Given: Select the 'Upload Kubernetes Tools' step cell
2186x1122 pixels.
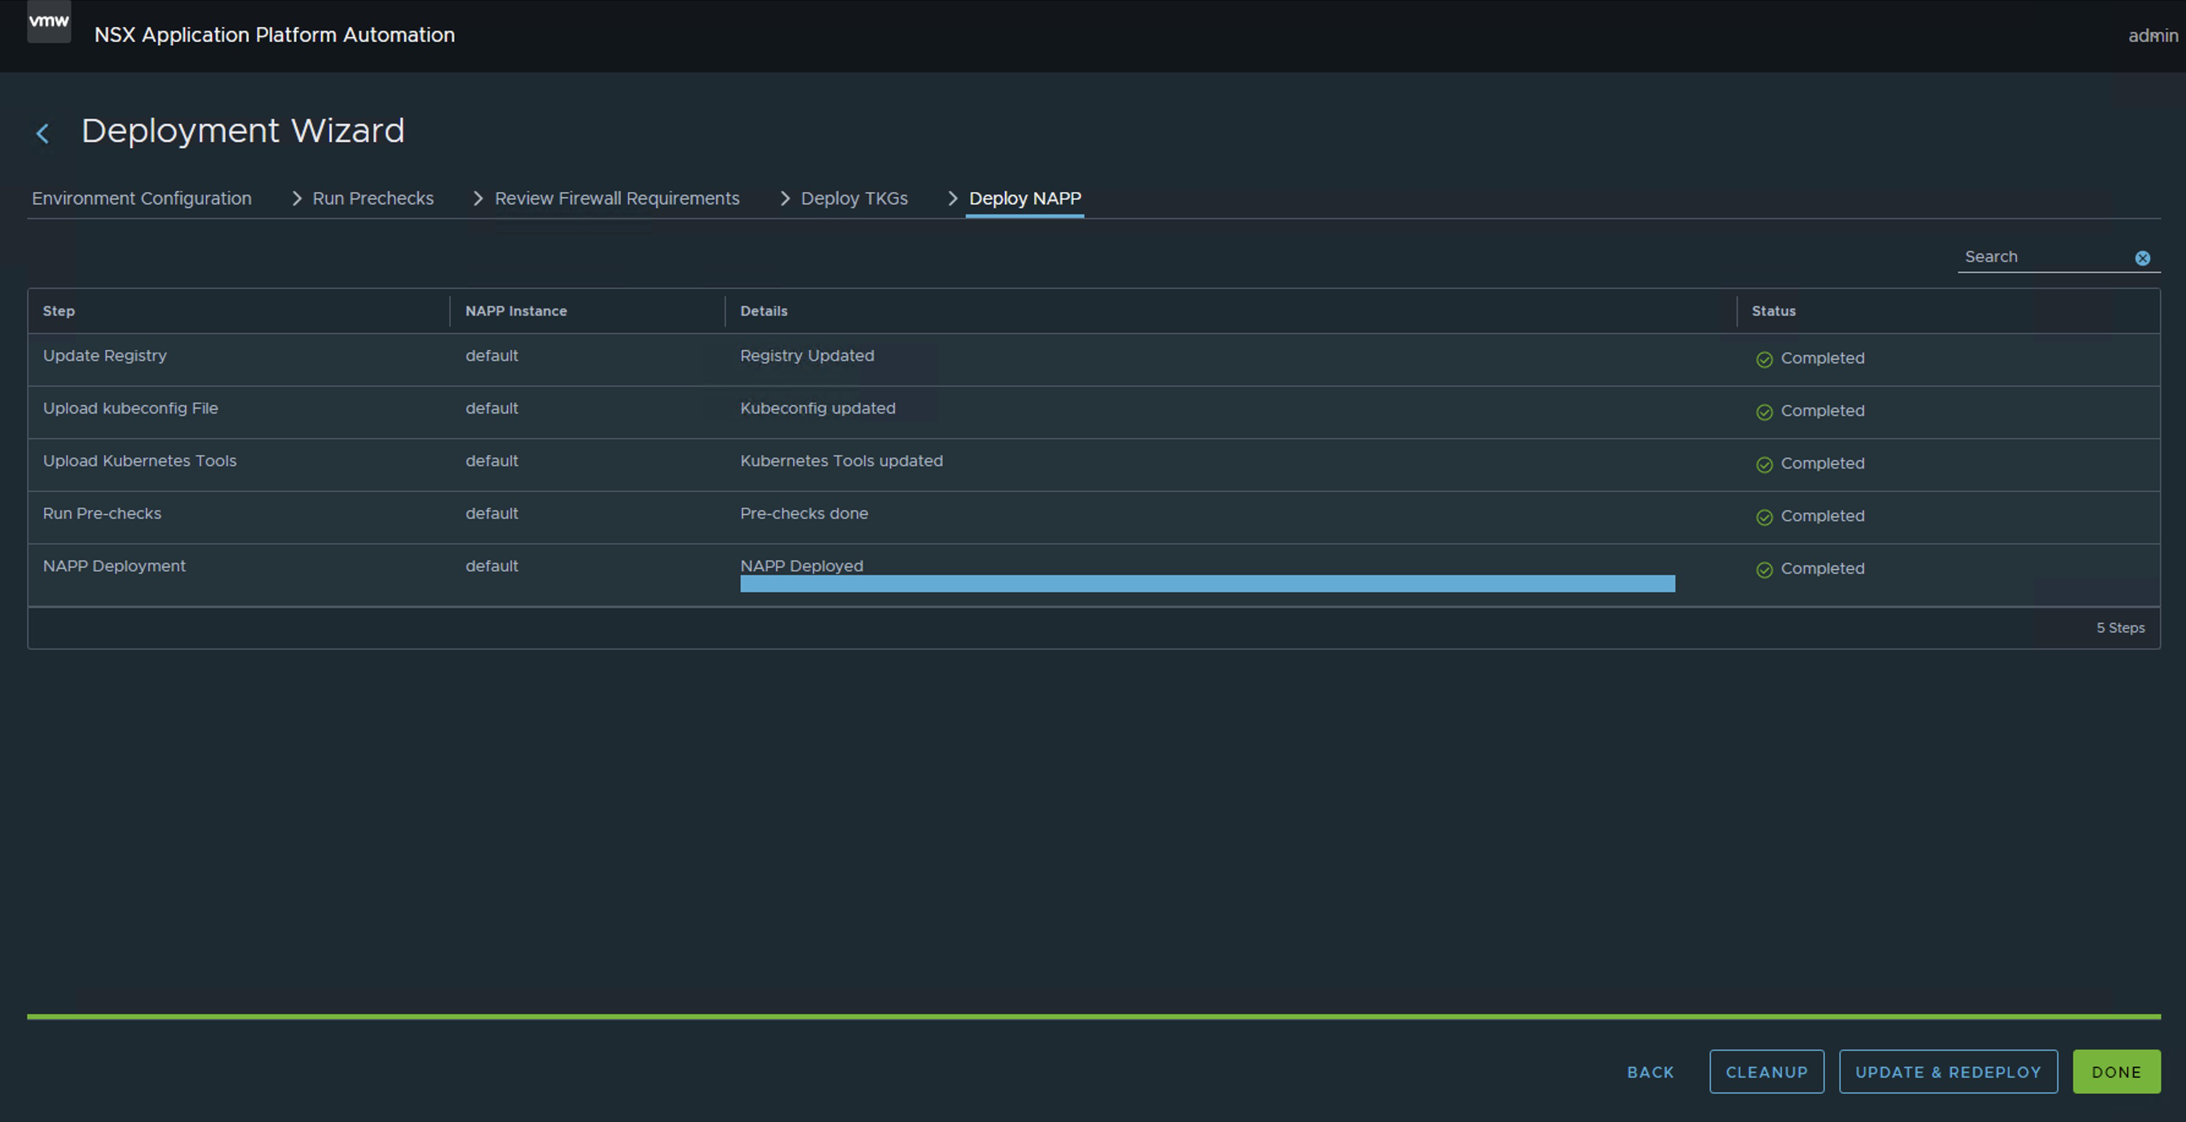Looking at the screenshot, I should pos(140,461).
